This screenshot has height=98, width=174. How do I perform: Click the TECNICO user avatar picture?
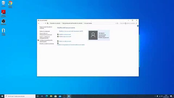93,35
